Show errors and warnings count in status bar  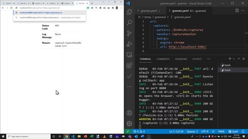tap(139, 131)
